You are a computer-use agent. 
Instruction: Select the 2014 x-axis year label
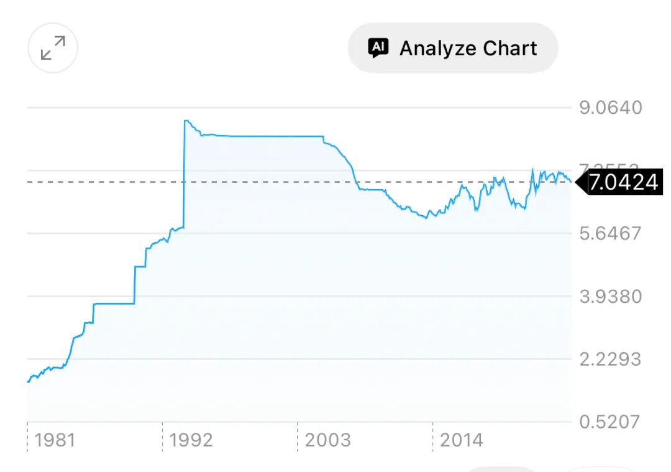click(461, 440)
